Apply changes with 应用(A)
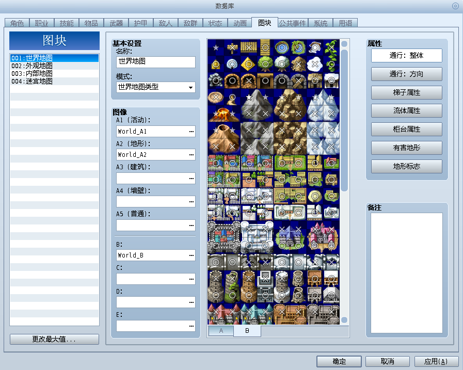The width and height of the screenshot is (463, 370). click(436, 361)
